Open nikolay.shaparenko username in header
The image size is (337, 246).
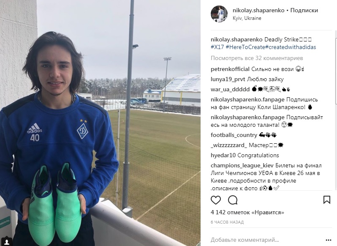coord(258,10)
